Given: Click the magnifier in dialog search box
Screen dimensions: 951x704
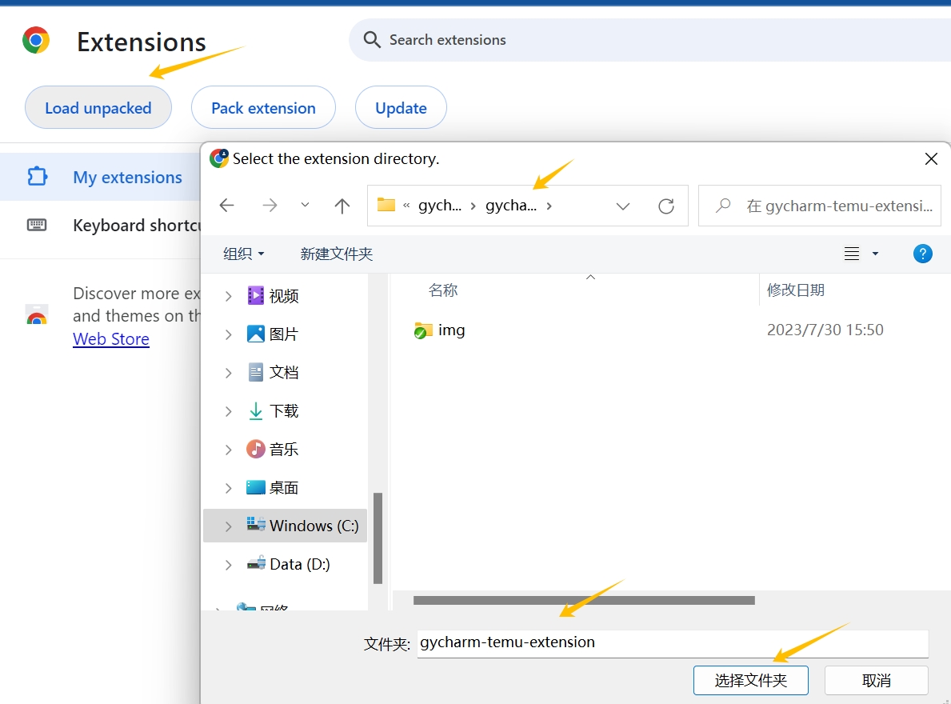Looking at the screenshot, I should pyautogui.click(x=723, y=206).
